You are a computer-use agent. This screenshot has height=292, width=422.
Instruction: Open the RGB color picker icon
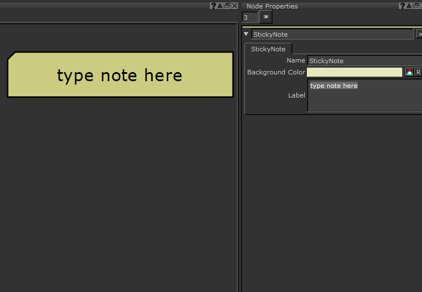(409, 72)
